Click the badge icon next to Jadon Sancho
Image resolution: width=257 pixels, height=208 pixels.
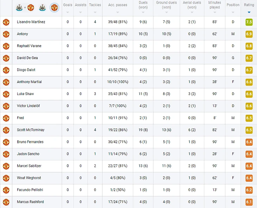(6, 154)
